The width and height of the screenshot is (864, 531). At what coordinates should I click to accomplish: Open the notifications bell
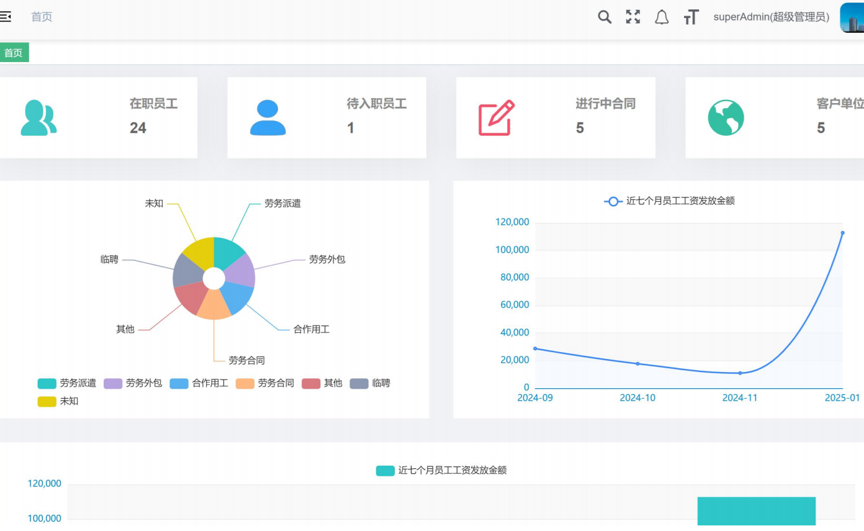[662, 17]
